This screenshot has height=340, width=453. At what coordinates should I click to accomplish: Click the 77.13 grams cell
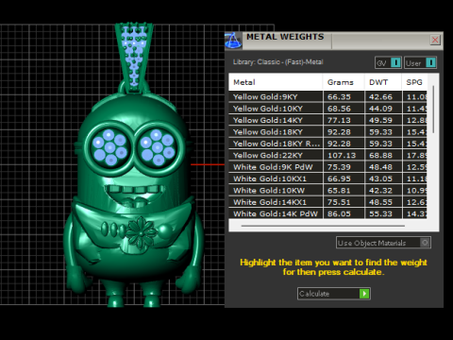[344, 120]
